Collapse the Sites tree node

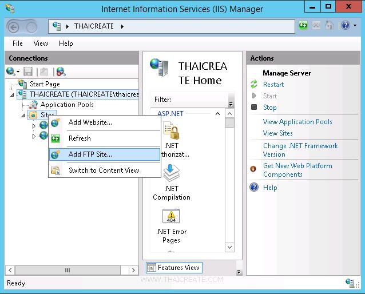pos(23,115)
